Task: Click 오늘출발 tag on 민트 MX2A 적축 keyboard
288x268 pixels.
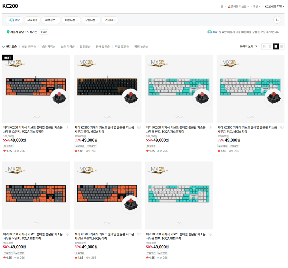Action: pyautogui.click(x=234, y=146)
